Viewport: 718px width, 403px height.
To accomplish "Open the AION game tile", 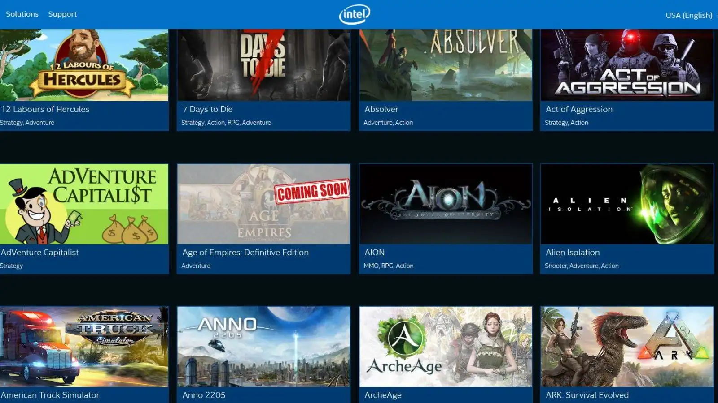I will coord(445,204).
